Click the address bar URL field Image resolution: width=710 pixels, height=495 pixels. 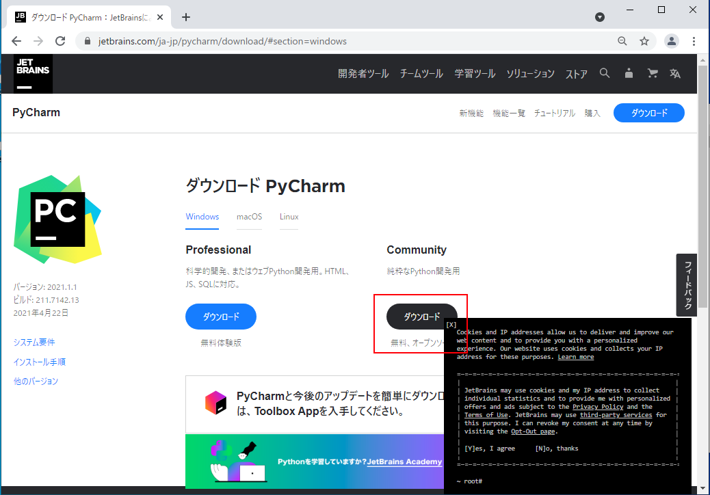[342, 41]
